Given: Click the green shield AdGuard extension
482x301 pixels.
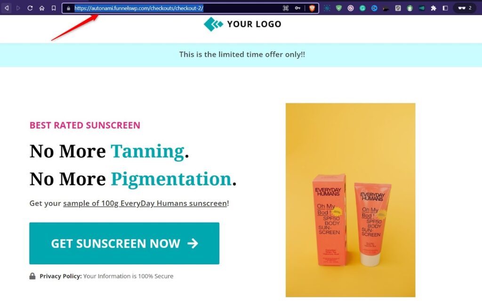Looking at the screenshot, I should tap(339, 8).
